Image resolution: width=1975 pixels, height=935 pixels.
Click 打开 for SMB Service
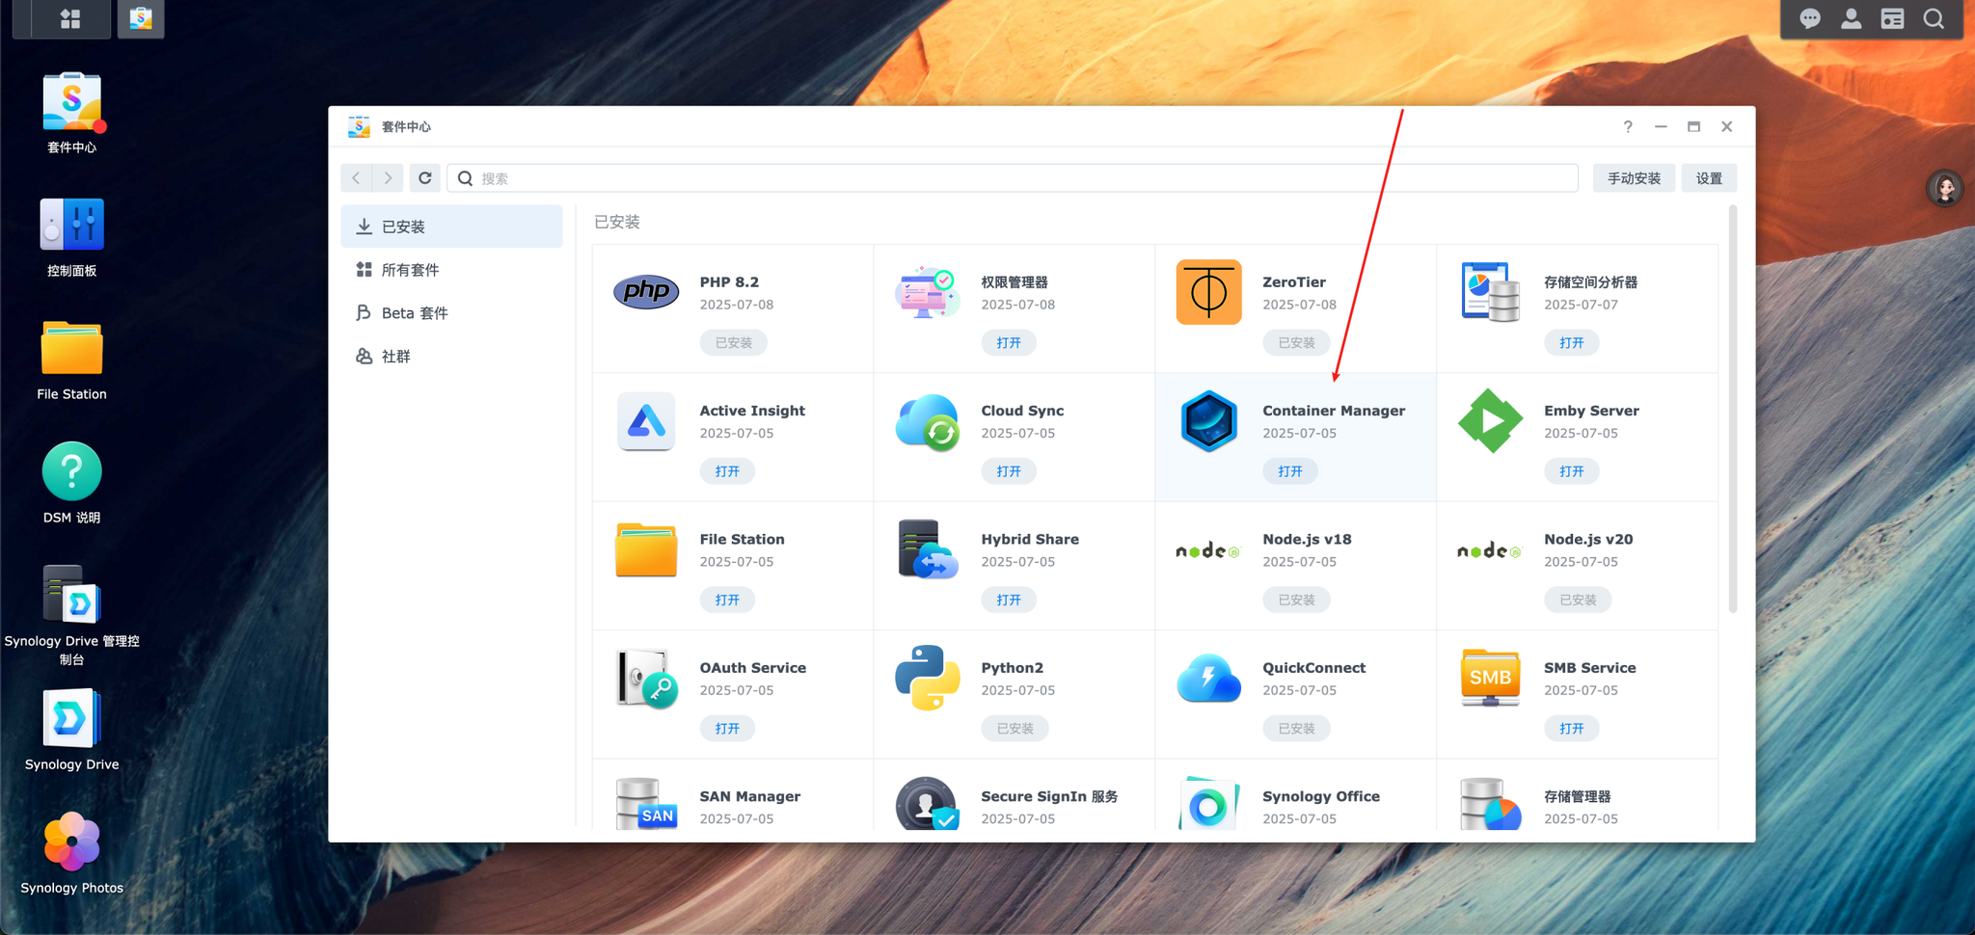(1572, 729)
